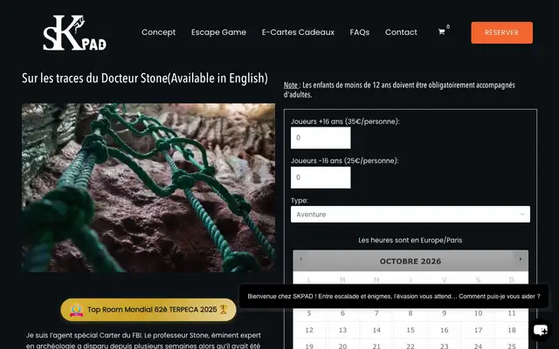This screenshot has height=349, width=559.
Task: Click the title Sur les traces du Docteur Stone
Action: coord(145,78)
